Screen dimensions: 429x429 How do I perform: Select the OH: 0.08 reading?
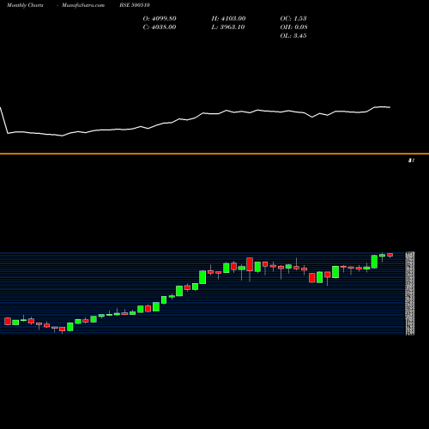293,27
